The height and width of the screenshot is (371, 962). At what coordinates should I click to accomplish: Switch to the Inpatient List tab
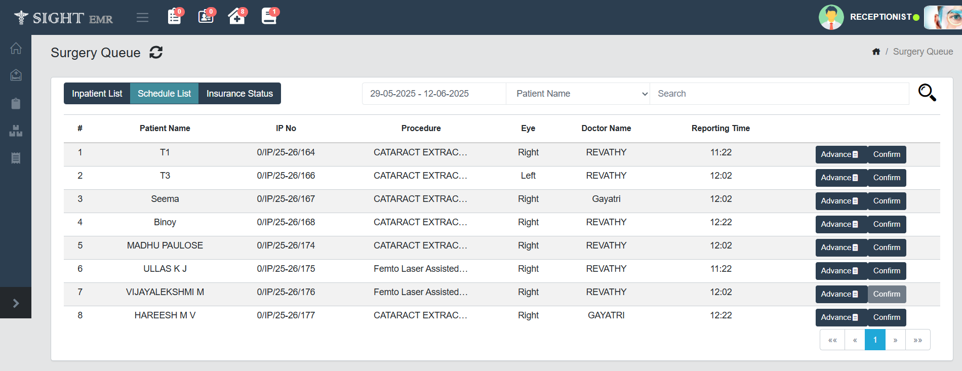[x=97, y=94]
